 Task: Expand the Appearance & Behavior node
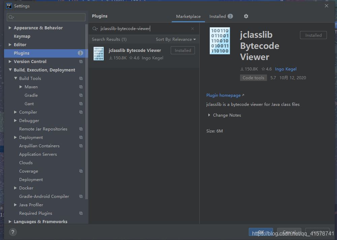10,28
